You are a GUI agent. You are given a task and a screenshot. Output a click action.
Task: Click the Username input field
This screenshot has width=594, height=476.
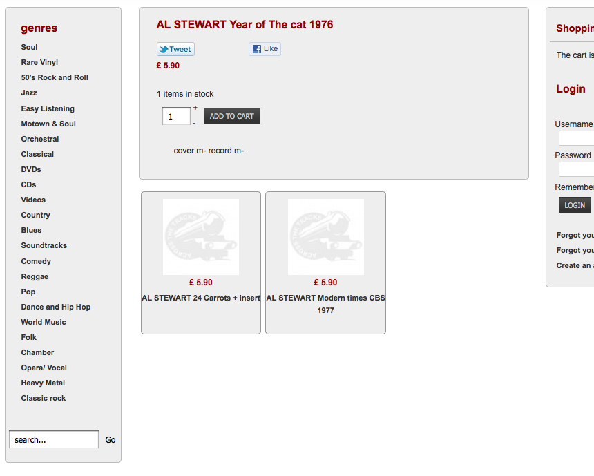pos(576,138)
